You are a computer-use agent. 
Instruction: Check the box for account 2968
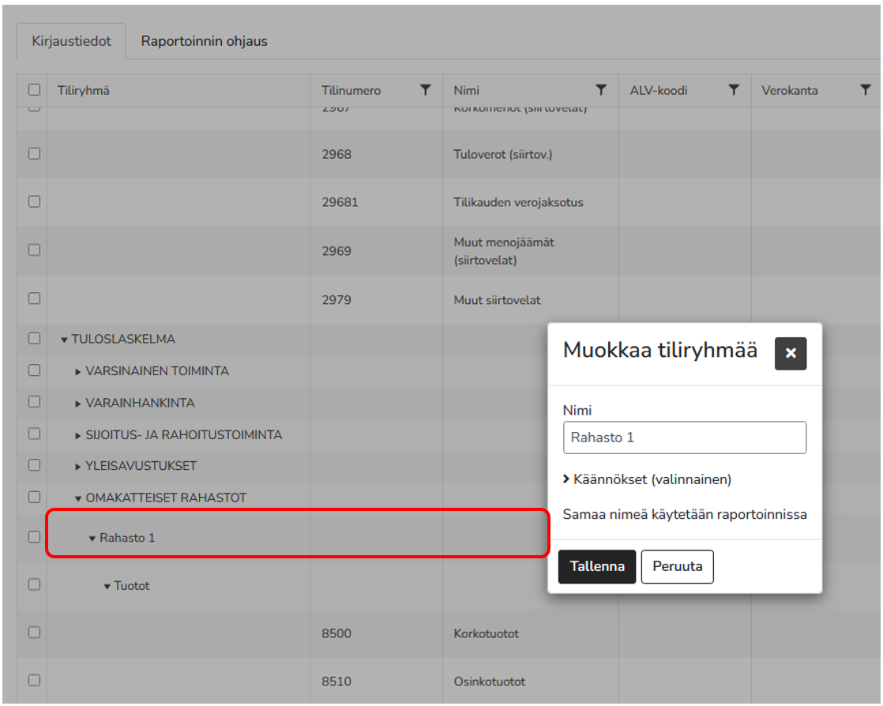click(x=34, y=154)
